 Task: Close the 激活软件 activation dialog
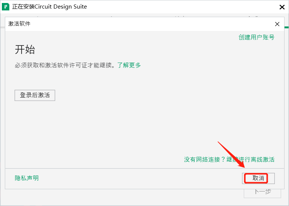(x=277, y=24)
